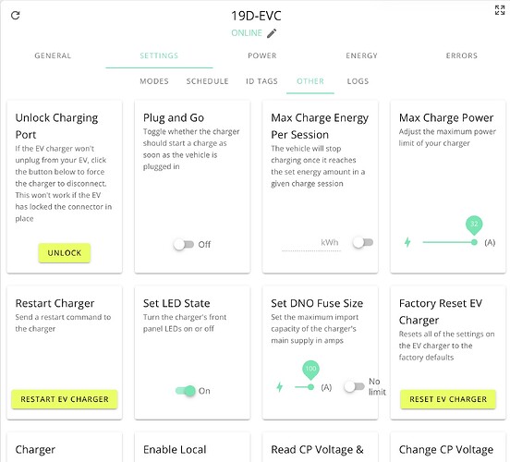This screenshot has width=510, height=462.
Task: Turn off the Set LED State switch
Action: pos(186,391)
